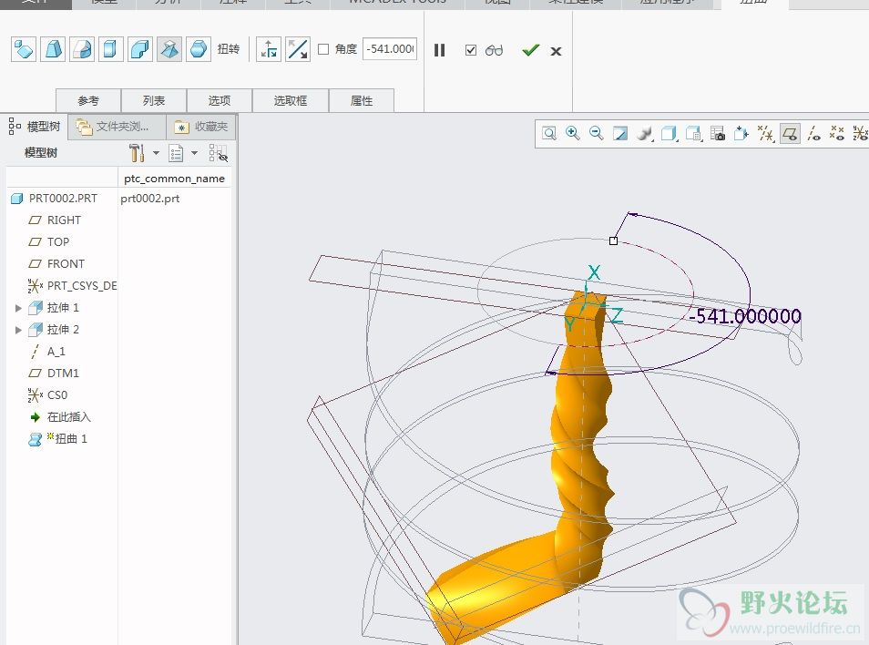Expand the 拉伸 1 tree node

[18, 308]
